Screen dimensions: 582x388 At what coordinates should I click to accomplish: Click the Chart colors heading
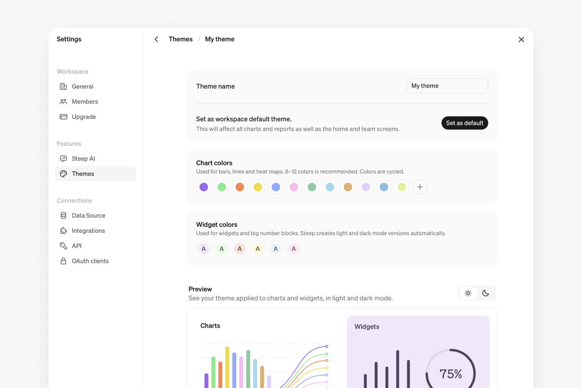214,163
